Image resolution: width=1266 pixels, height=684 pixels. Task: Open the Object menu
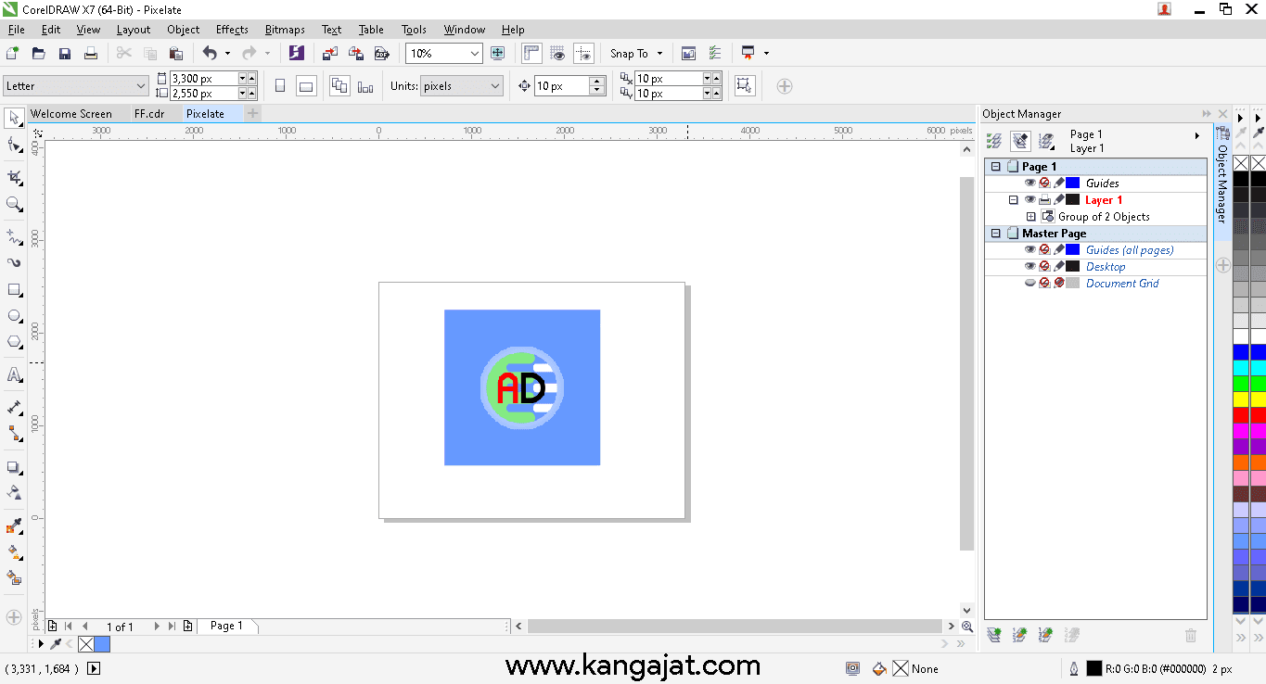(x=184, y=30)
